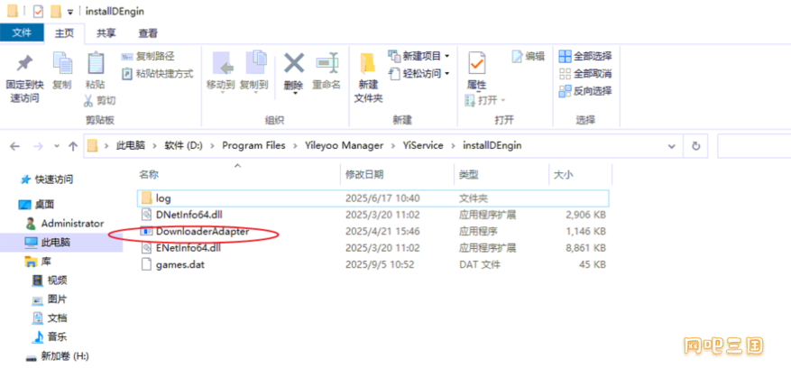
Task: Click the 重命名 rename icon
Action: point(326,64)
